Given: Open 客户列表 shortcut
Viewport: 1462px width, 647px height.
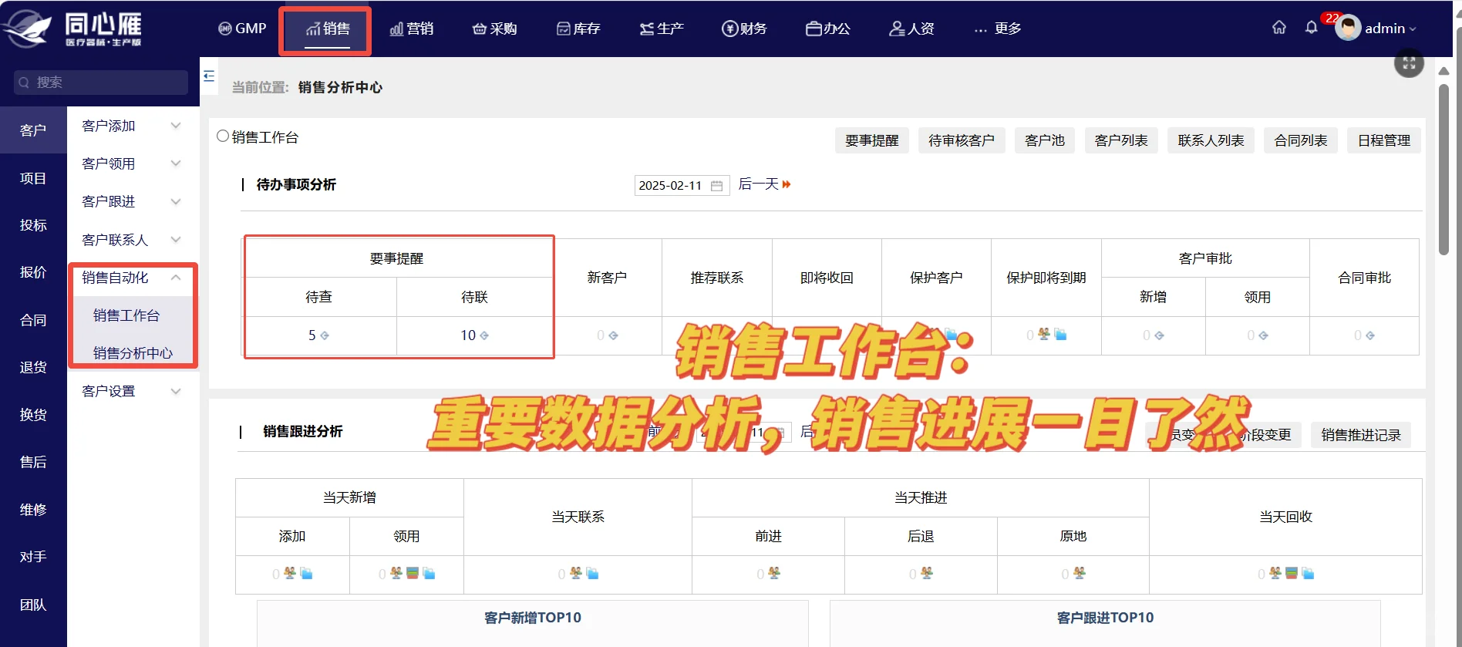Looking at the screenshot, I should pyautogui.click(x=1121, y=140).
